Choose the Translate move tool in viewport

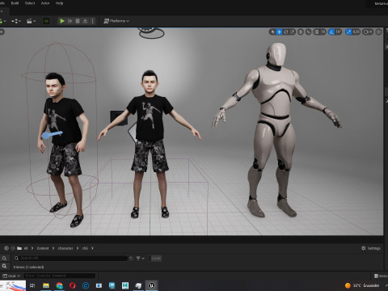(x=279, y=32)
